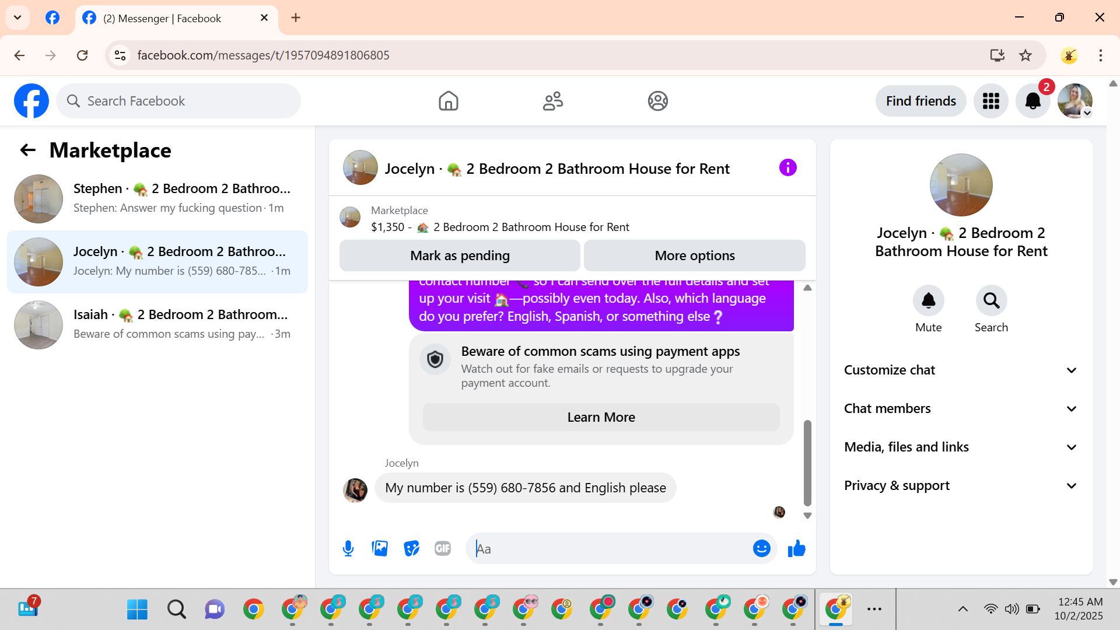Click Learn More about scams
The width and height of the screenshot is (1120, 630).
point(601,417)
